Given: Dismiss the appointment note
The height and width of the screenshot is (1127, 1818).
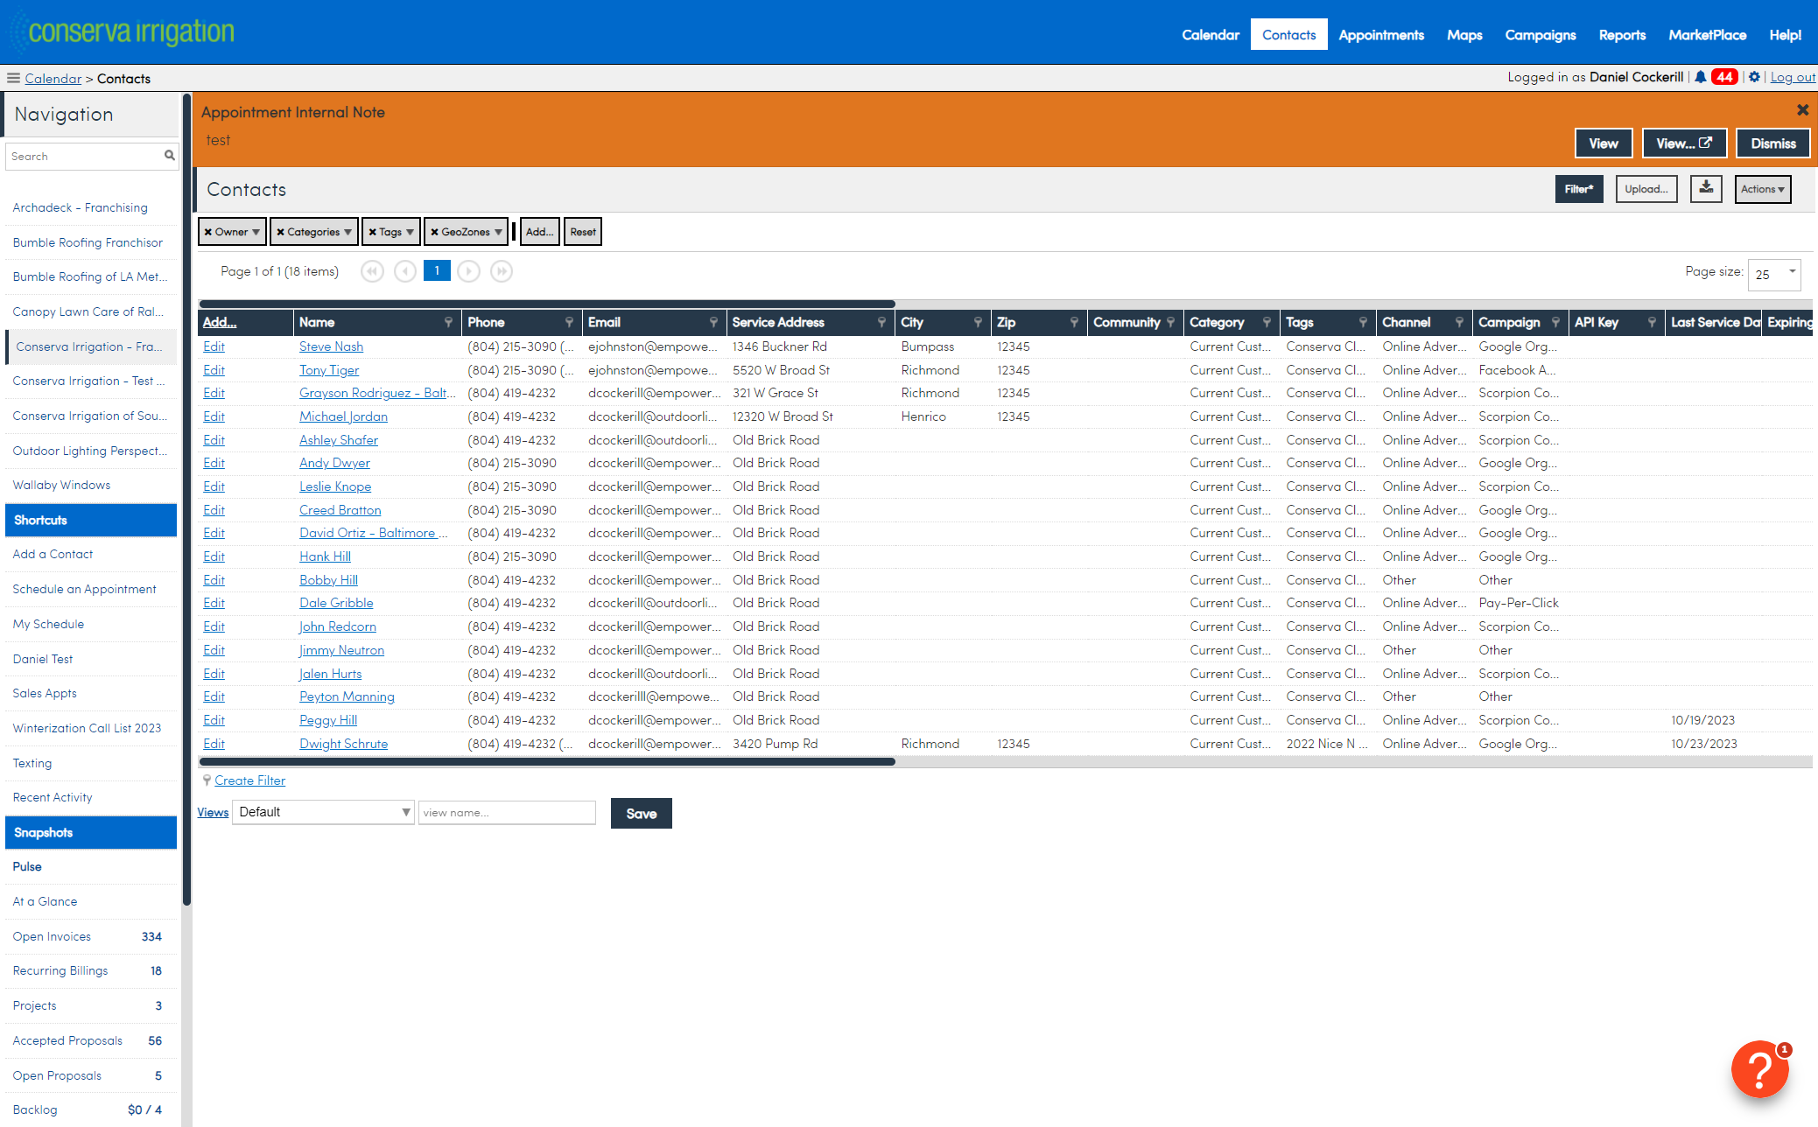Looking at the screenshot, I should pyautogui.click(x=1773, y=143).
